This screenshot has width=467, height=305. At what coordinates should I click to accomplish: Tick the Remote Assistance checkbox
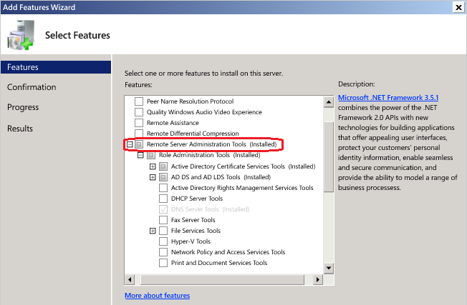[139, 123]
